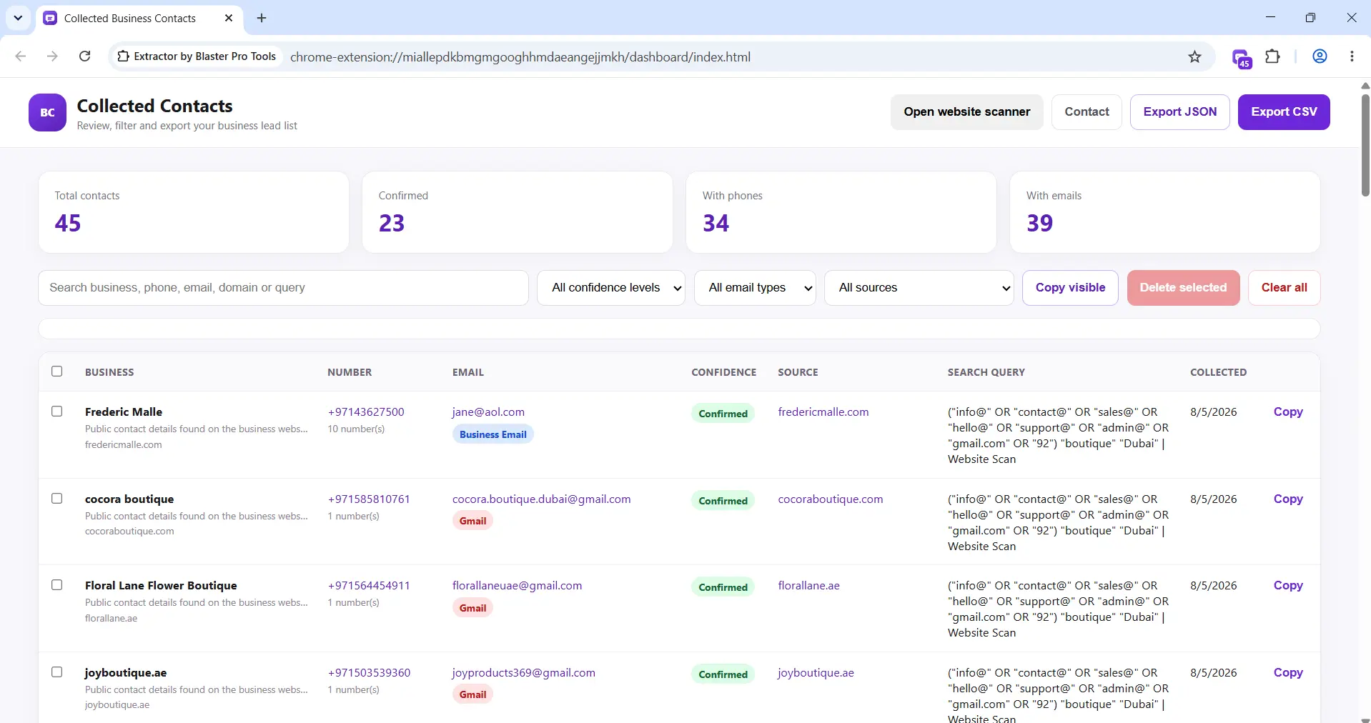1371x723 pixels.
Task: Open the fredericmalle.com source link
Action: coord(823,412)
